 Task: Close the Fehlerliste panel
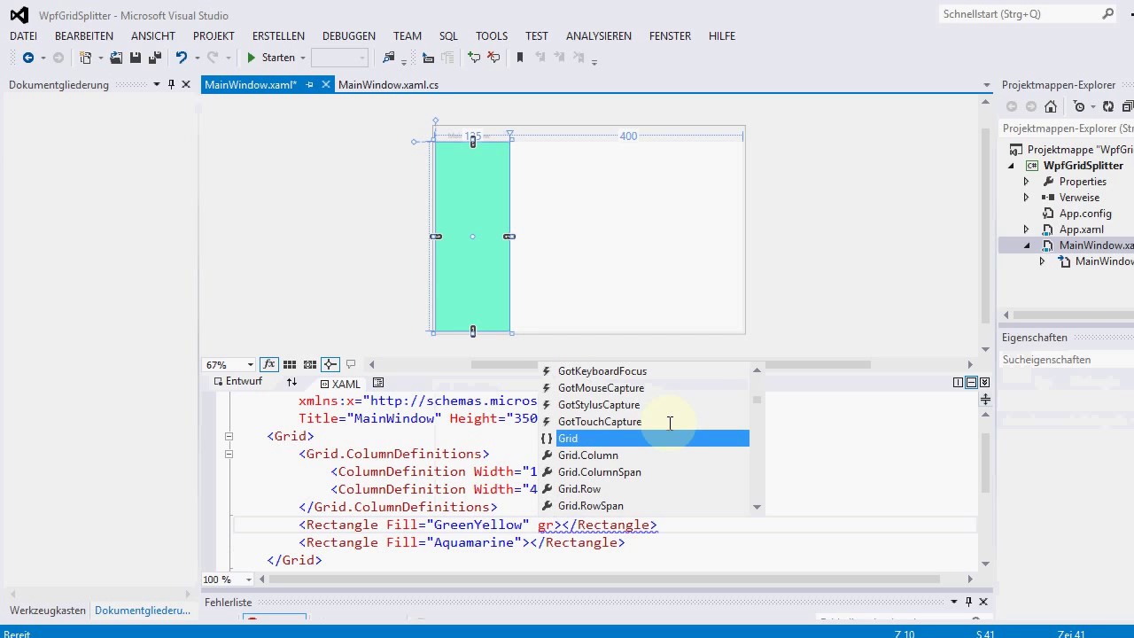point(983,602)
